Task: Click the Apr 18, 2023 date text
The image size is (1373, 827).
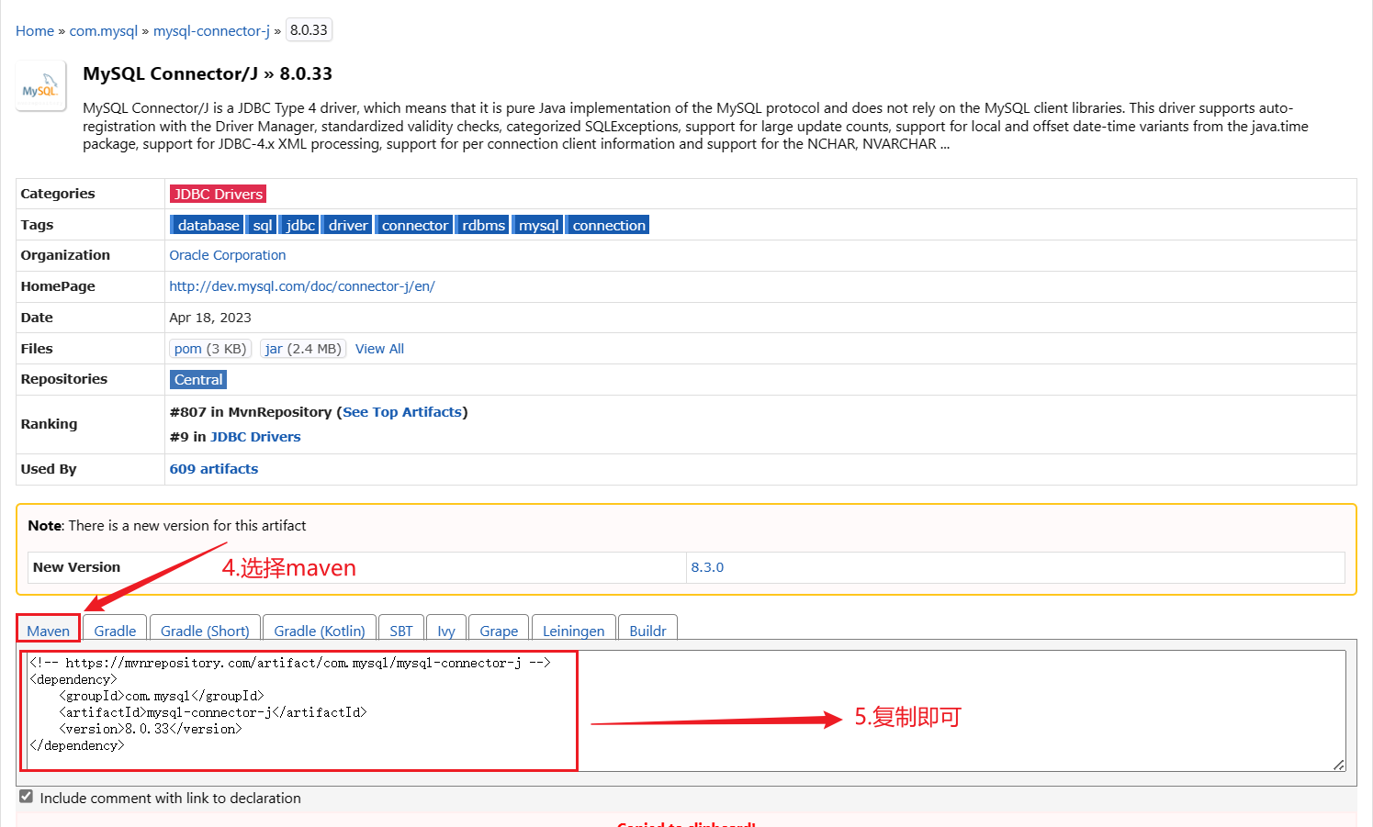Action: (210, 318)
